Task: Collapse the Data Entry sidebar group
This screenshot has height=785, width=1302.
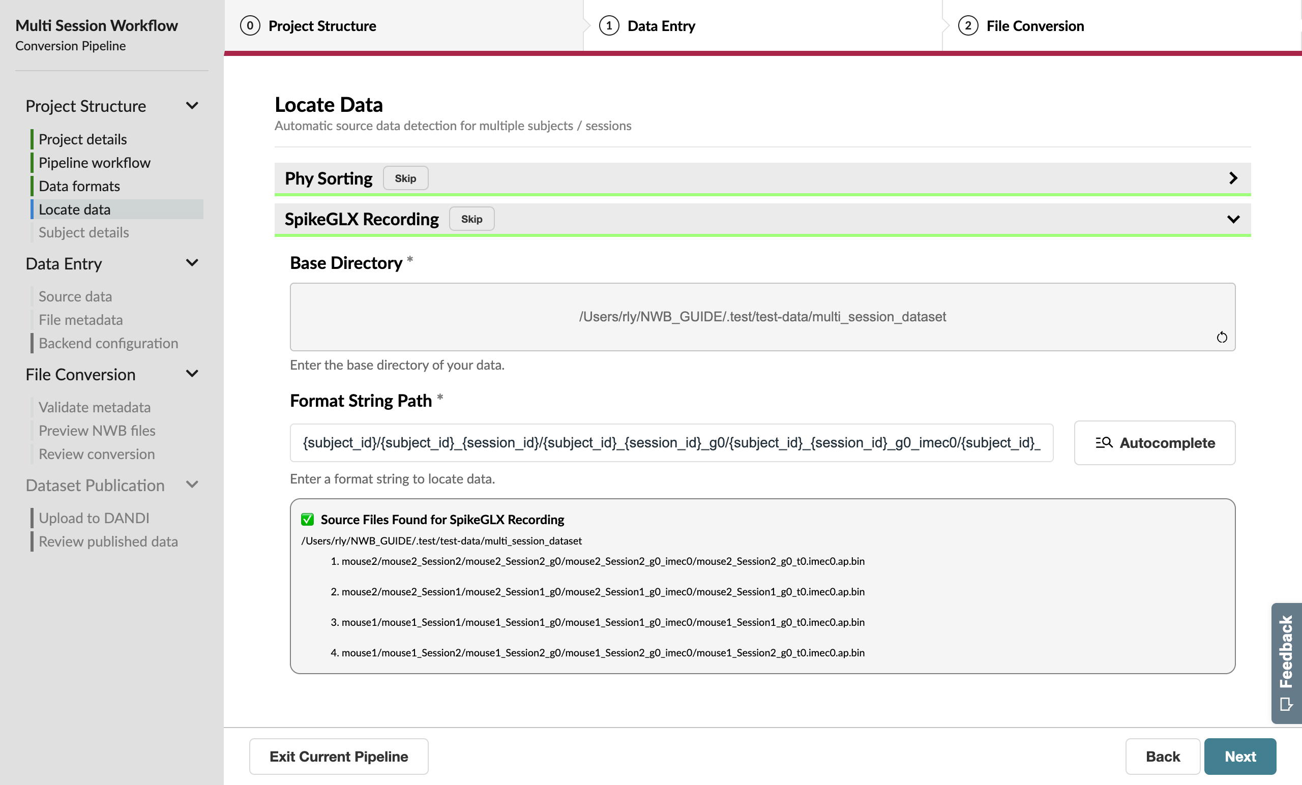Action: 192,262
